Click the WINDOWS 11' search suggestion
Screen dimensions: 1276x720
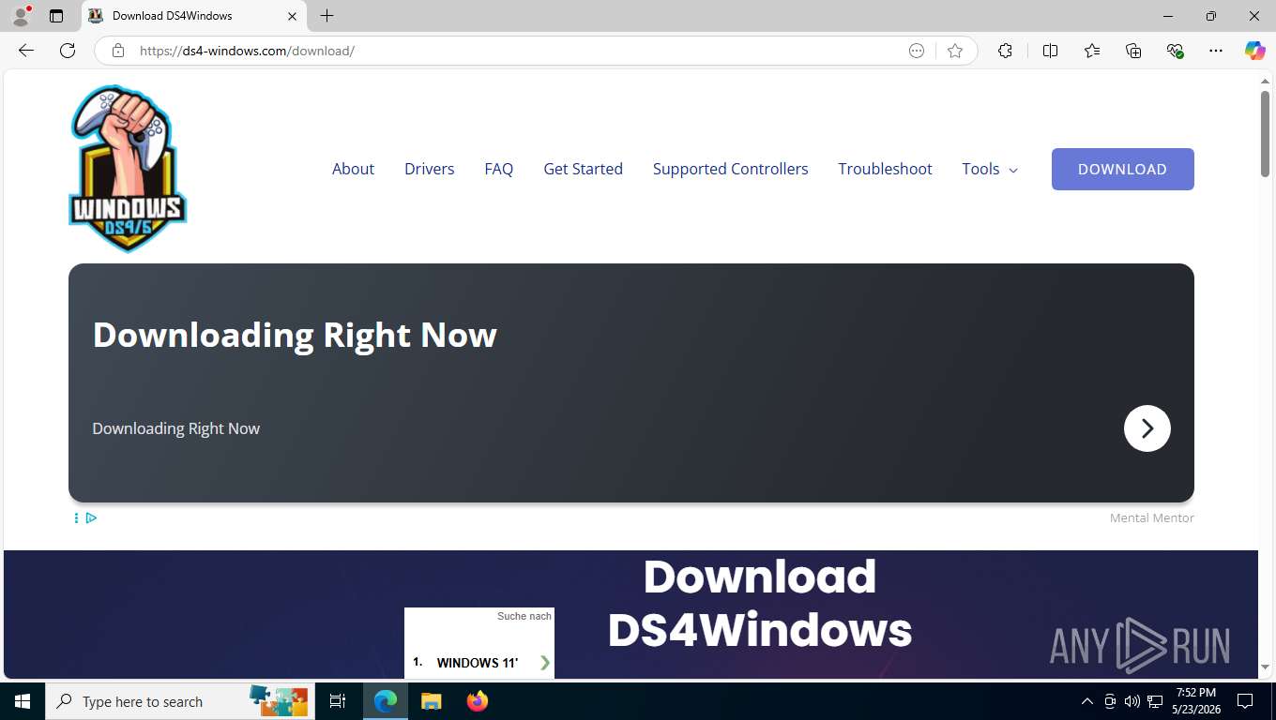[x=477, y=663]
